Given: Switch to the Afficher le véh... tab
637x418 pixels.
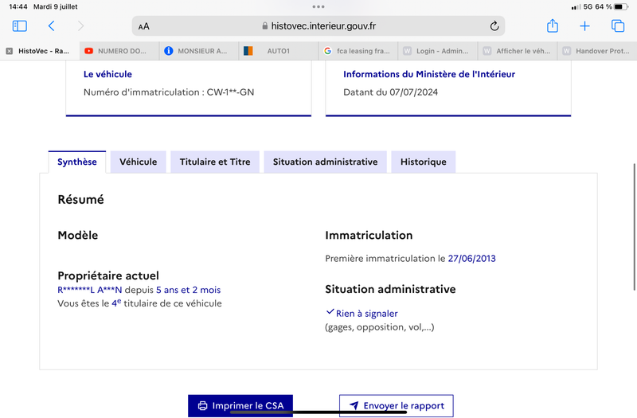Looking at the screenshot, I should click(518, 51).
